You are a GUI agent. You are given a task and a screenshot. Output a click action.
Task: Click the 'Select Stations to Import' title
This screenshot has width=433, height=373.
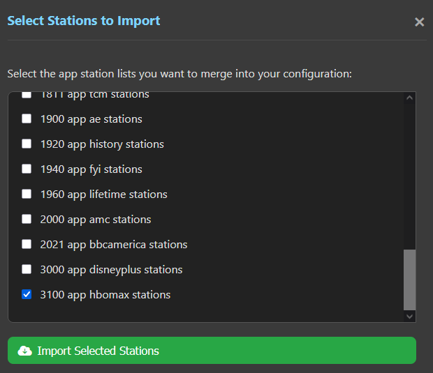pyautogui.click(x=84, y=21)
